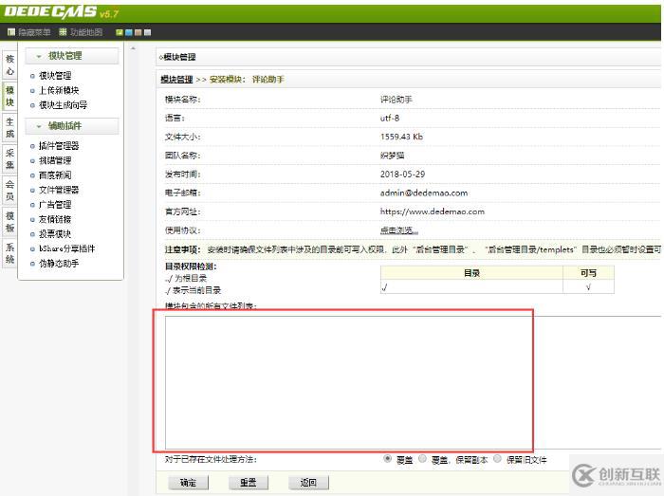Click the bullet icon beside 文件管理器
The height and width of the screenshot is (496, 664).
[x=32, y=190]
